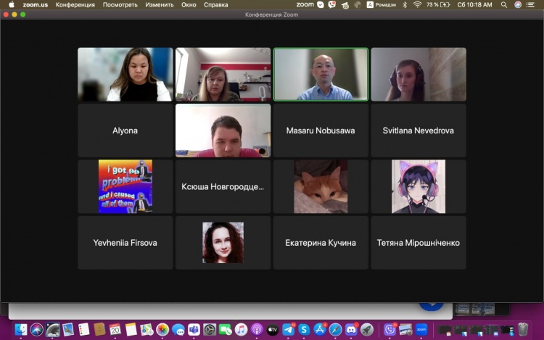Open the rocket Launchpad icon in the Dock
The image size is (544, 340).
367,330
